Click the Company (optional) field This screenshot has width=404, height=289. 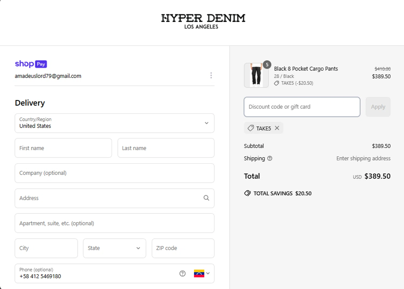tap(114, 173)
